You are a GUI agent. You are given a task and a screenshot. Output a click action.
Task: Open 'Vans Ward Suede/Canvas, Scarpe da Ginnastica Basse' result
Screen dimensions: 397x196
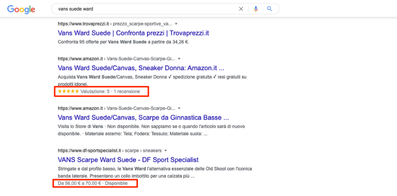coord(143,118)
